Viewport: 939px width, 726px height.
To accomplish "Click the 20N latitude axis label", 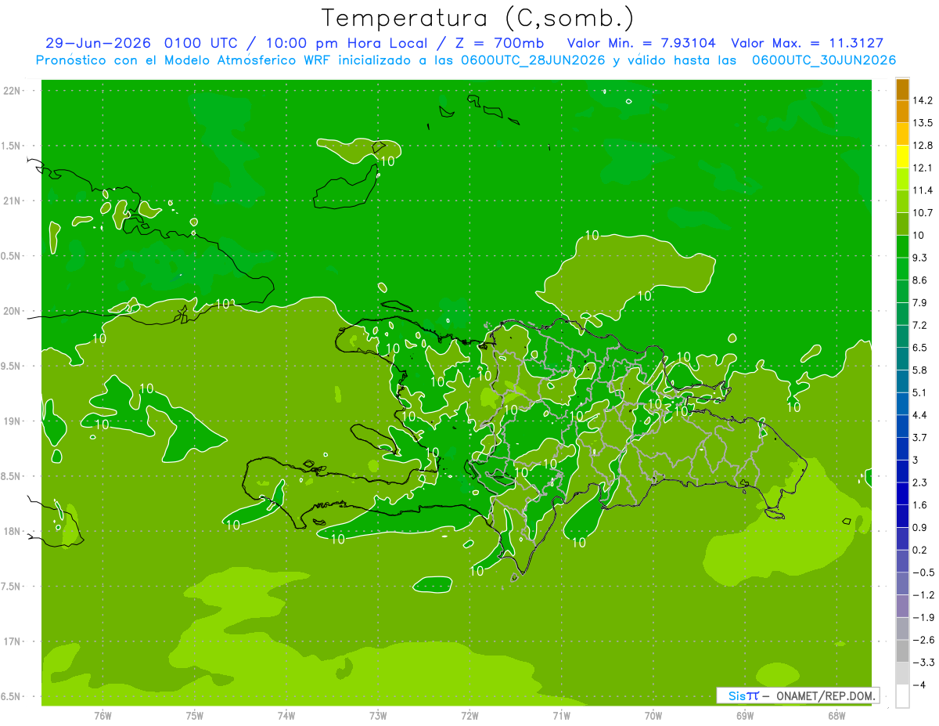I will [x=13, y=311].
